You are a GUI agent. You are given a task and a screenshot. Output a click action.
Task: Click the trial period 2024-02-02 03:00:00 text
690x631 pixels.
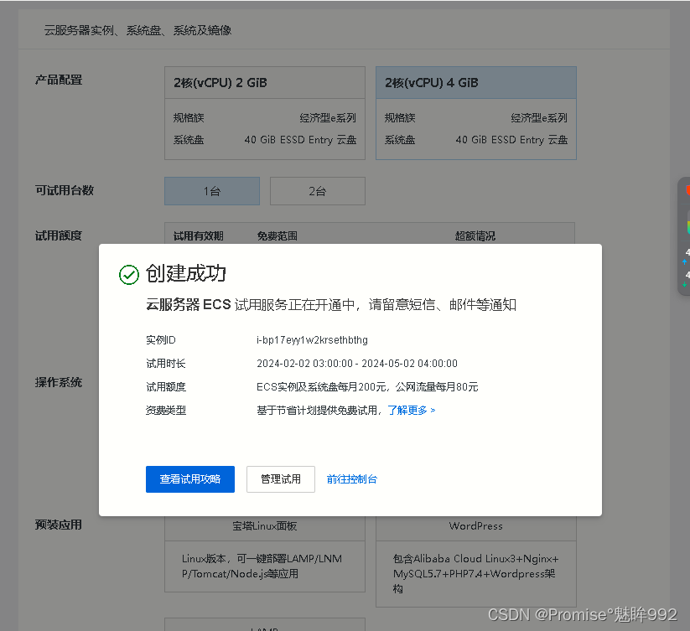304,363
